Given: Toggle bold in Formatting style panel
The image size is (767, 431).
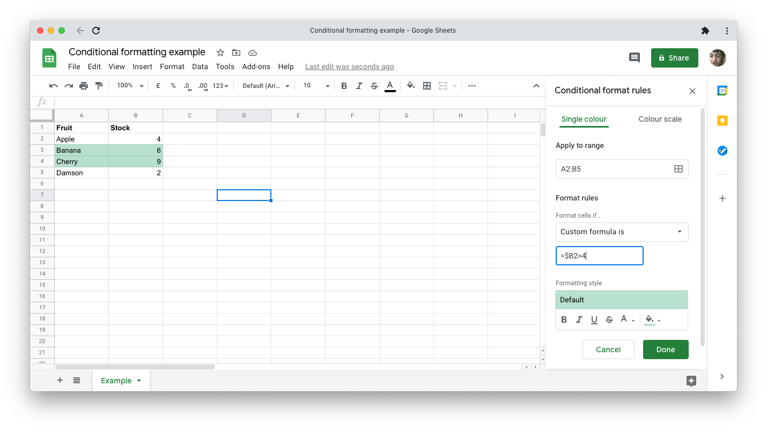Looking at the screenshot, I should tap(564, 319).
